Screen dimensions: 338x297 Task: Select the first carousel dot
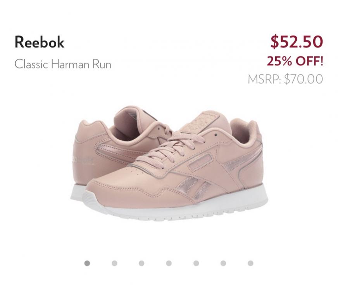tap(87, 263)
